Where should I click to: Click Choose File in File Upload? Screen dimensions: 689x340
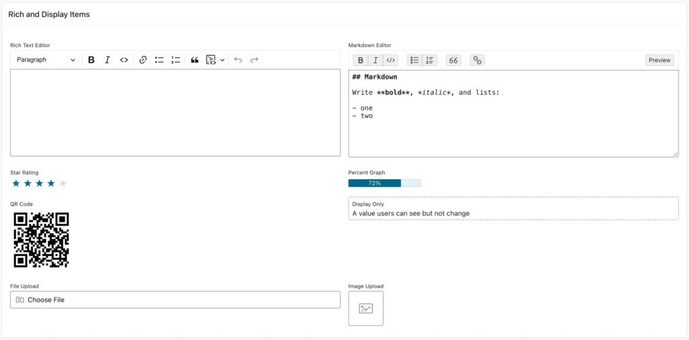(x=176, y=300)
